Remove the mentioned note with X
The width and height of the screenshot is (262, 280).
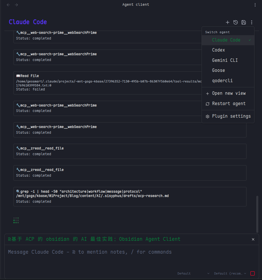coord(253,239)
